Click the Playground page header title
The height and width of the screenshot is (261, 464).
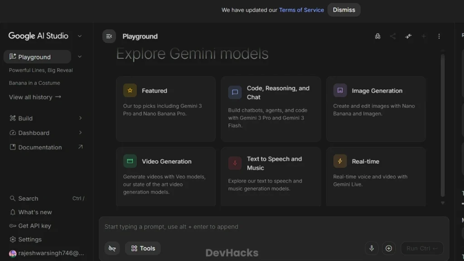(140, 36)
